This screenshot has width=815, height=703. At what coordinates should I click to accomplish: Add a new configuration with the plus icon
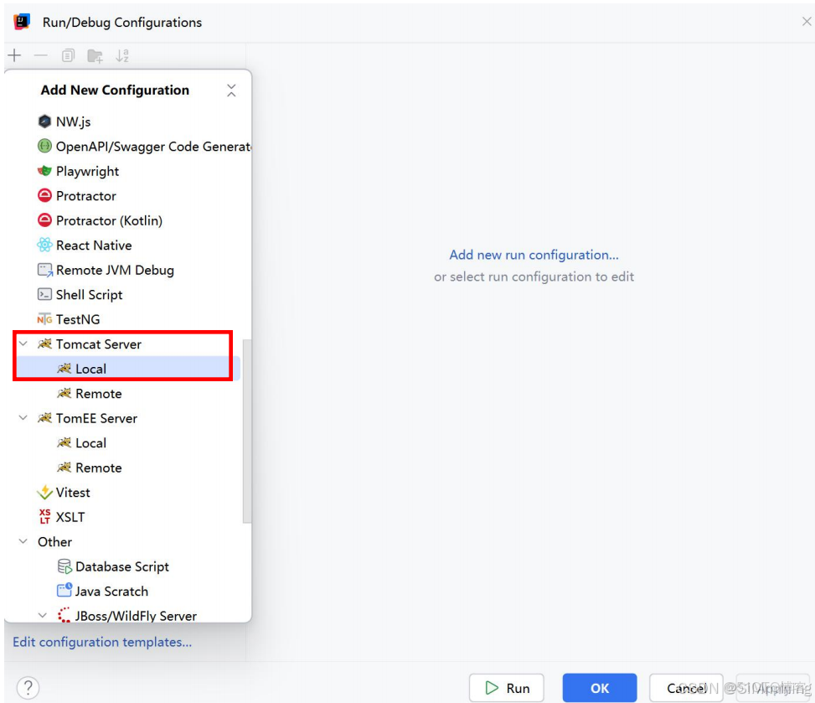coord(13,55)
